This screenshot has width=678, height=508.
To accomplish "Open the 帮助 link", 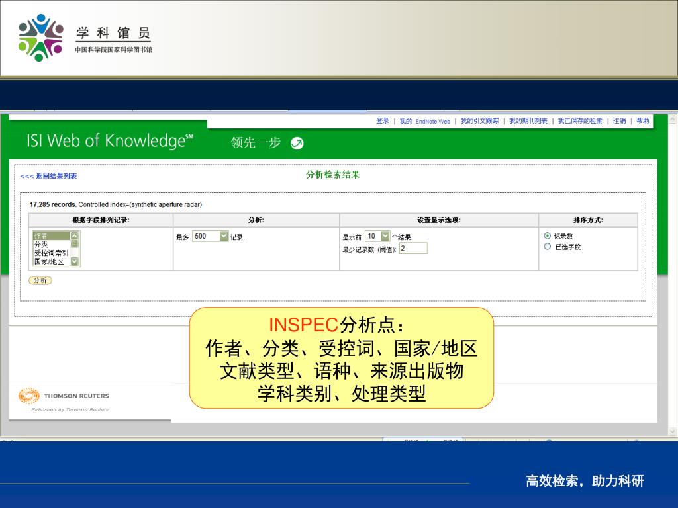I will [642, 121].
